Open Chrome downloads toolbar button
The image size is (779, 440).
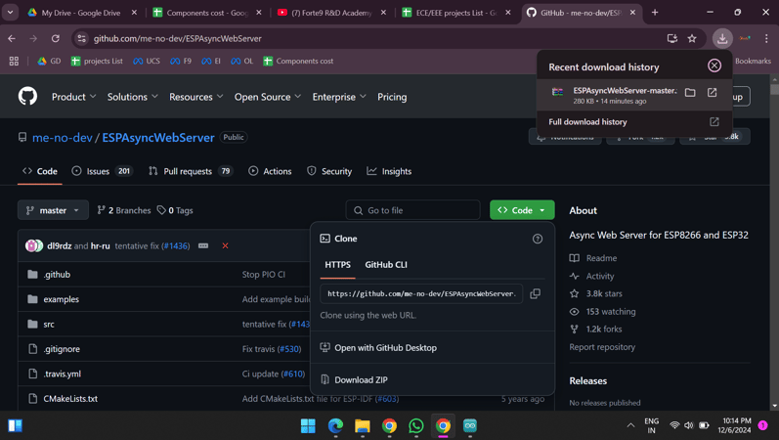click(x=722, y=38)
